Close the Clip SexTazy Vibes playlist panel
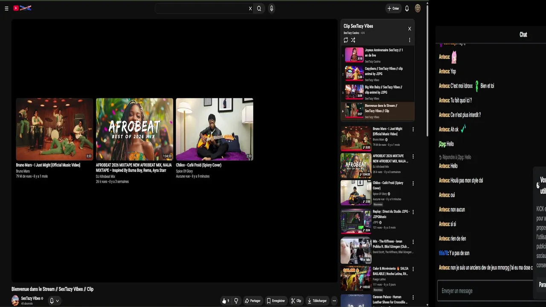This screenshot has height=307, width=546. pos(409,29)
